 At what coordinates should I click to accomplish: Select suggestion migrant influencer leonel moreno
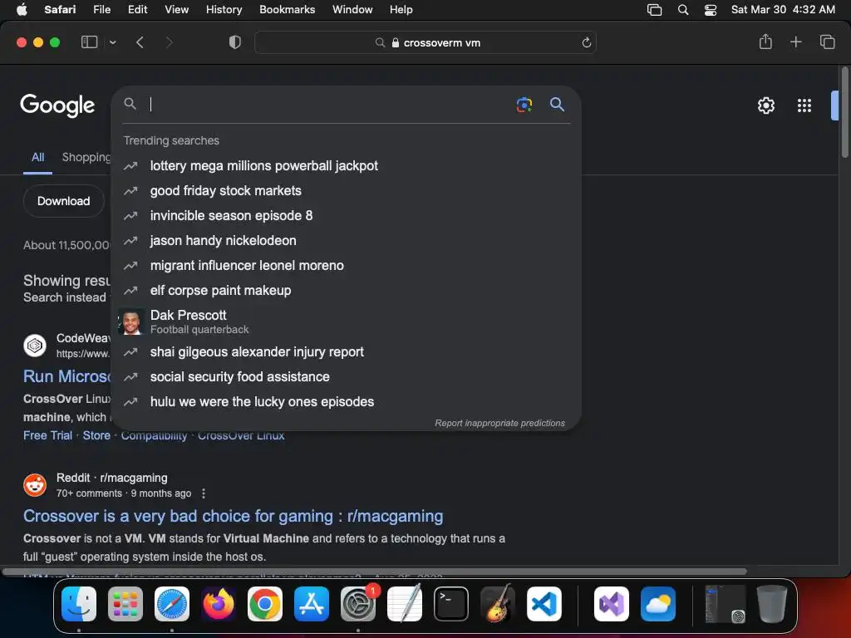click(x=346, y=265)
